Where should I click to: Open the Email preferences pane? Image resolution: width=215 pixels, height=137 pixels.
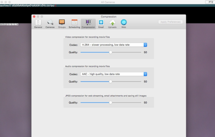tap(101, 24)
